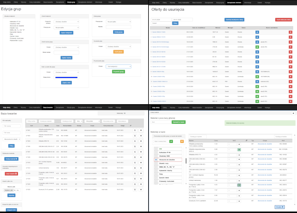This screenshot has width=297, height=213.
Task: Click red delete icon for offer Daniel-250824-115403
Action: 290,32
